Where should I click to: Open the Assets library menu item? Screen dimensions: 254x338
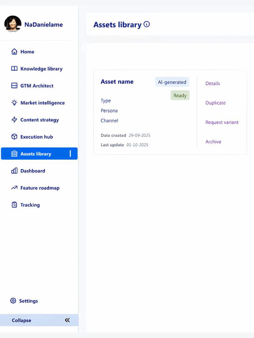(36, 154)
